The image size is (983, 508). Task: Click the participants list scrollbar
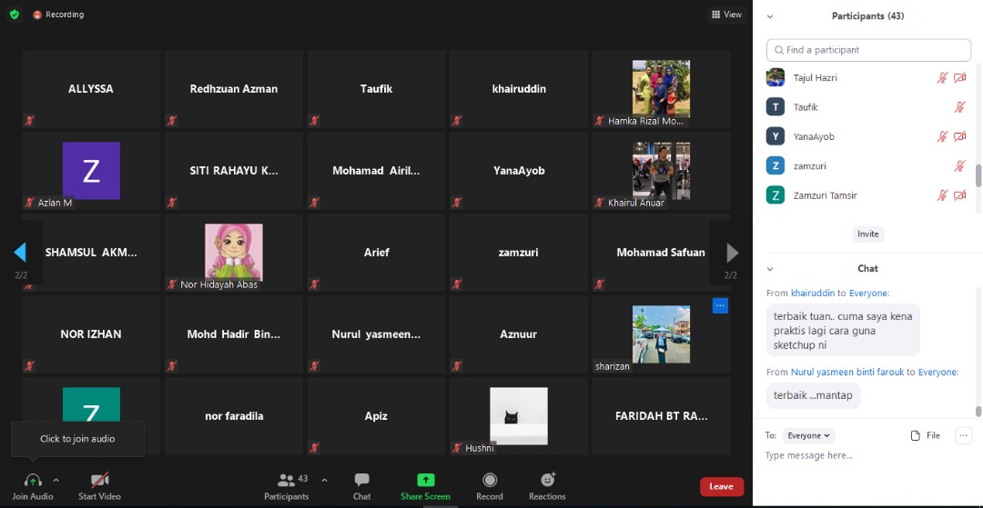(x=978, y=175)
